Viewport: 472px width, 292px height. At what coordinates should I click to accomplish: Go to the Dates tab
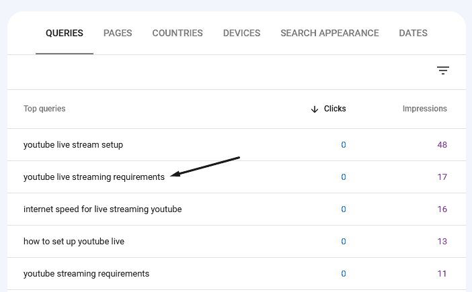pyautogui.click(x=413, y=33)
